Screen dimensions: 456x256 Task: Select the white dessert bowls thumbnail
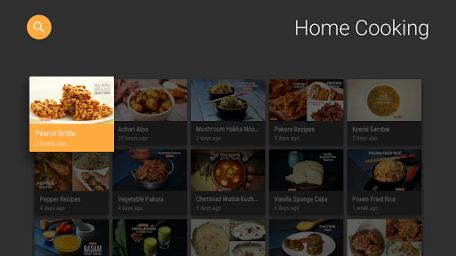(228, 238)
